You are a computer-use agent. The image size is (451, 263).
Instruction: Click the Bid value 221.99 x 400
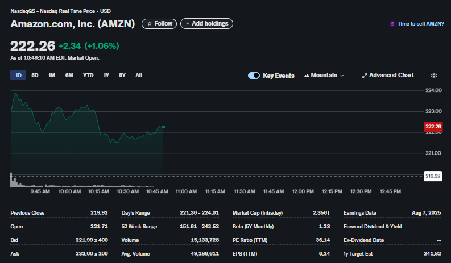[92, 240]
